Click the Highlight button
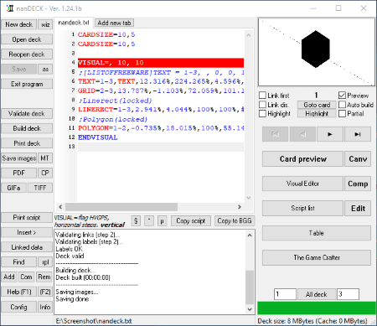 tap(317, 113)
